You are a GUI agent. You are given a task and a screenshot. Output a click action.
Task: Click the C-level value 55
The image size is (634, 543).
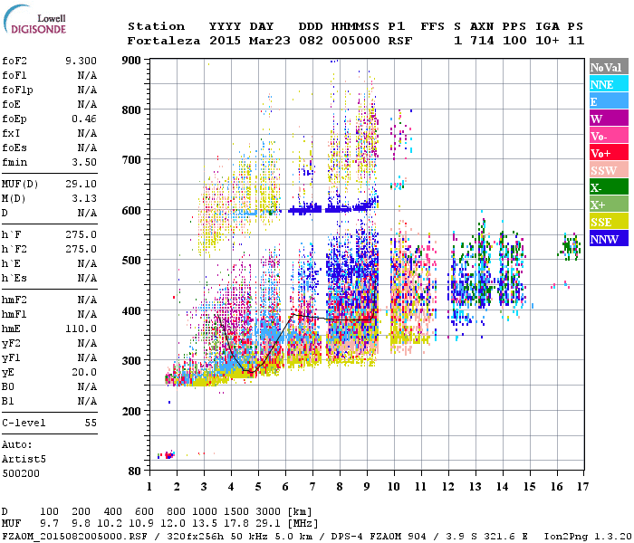(91, 423)
